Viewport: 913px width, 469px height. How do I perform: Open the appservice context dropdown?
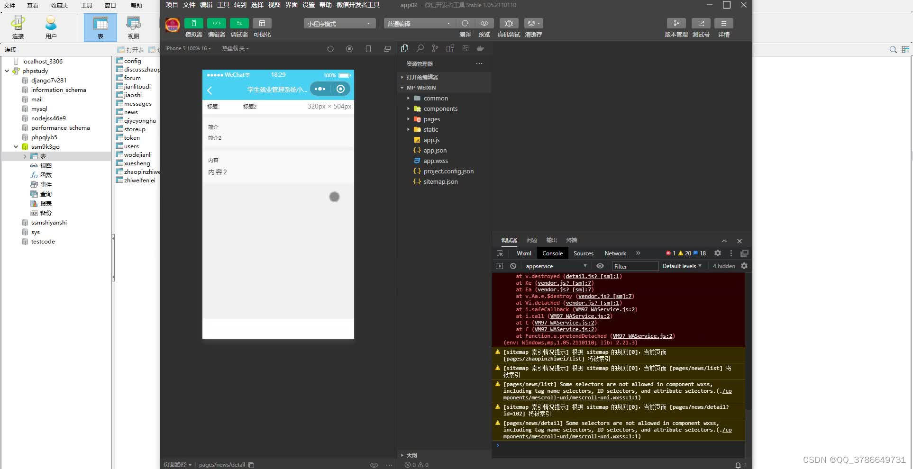556,266
